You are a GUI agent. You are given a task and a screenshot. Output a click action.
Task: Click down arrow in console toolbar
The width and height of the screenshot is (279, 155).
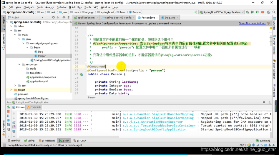(x=14, y=118)
